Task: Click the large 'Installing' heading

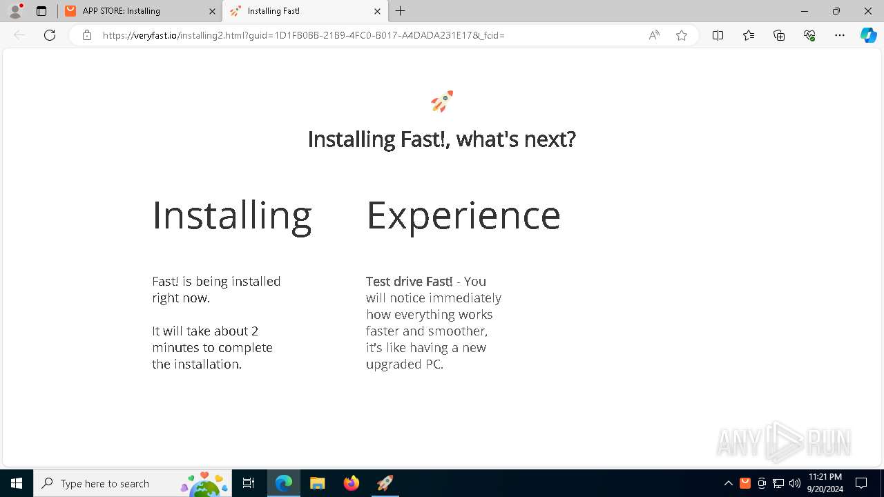Action: coord(232,215)
